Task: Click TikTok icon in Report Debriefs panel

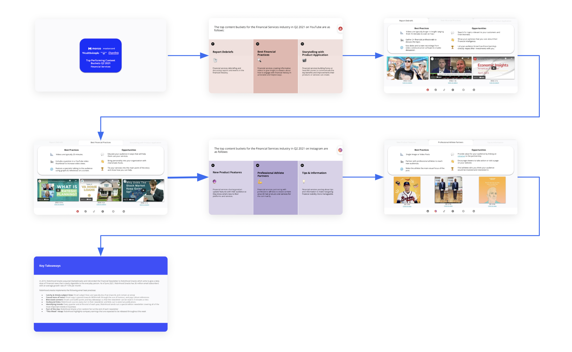Action: [444, 90]
